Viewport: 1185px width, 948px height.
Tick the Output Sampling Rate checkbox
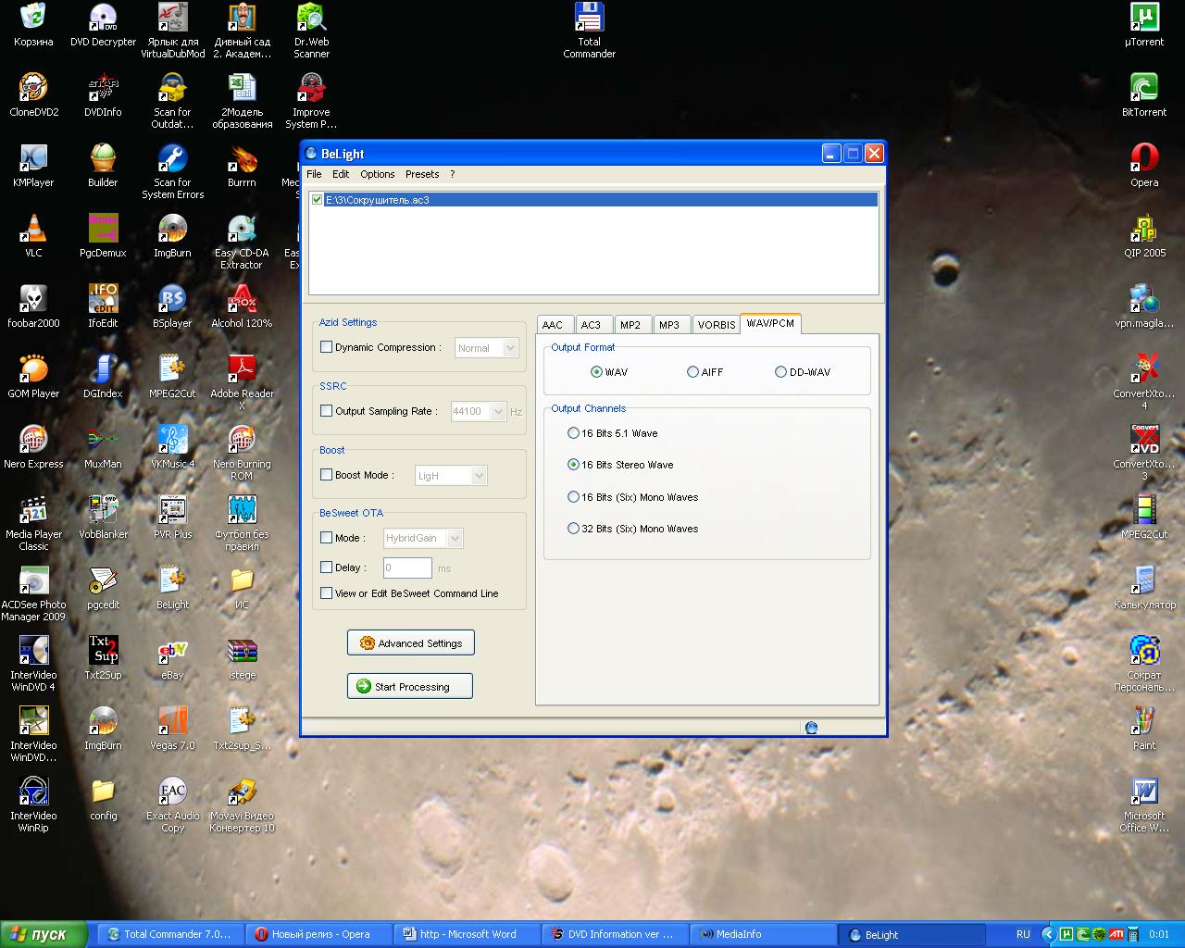(326, 411)
